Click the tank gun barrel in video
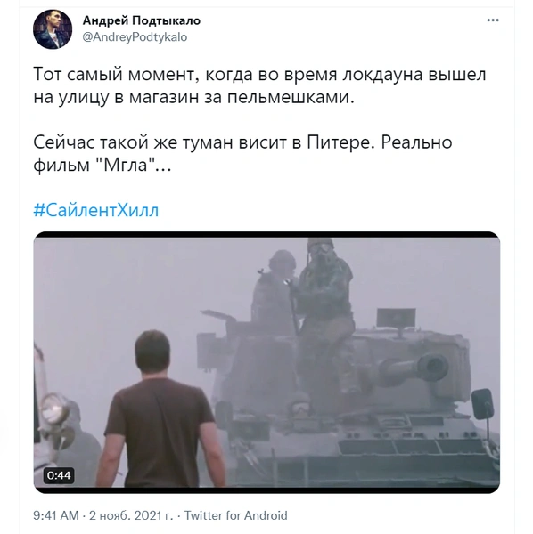533x534 pixels. [413, 368]
